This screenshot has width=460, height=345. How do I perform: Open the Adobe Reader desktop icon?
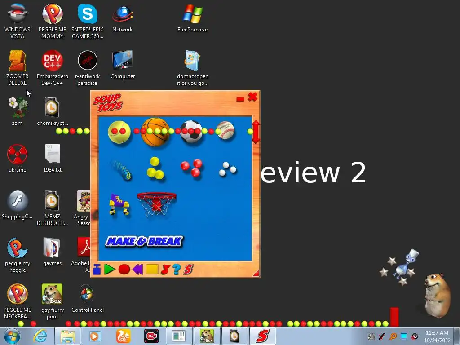(x=80, y=255)
